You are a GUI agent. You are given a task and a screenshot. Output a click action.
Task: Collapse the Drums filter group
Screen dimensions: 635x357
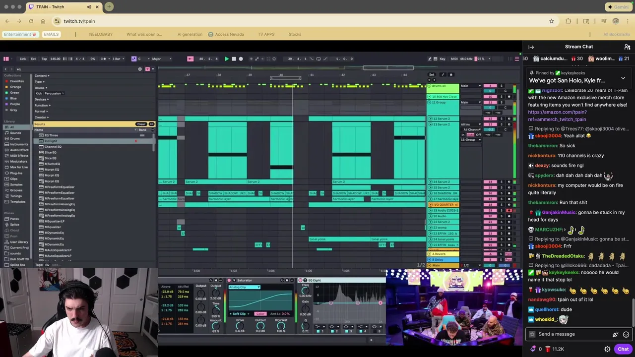tap(40, 88)
